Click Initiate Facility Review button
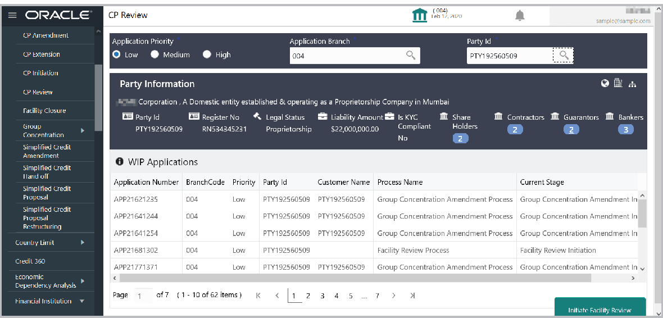This screenshot has height=318, width=663. pyautogui.click(x=600, y=308)
